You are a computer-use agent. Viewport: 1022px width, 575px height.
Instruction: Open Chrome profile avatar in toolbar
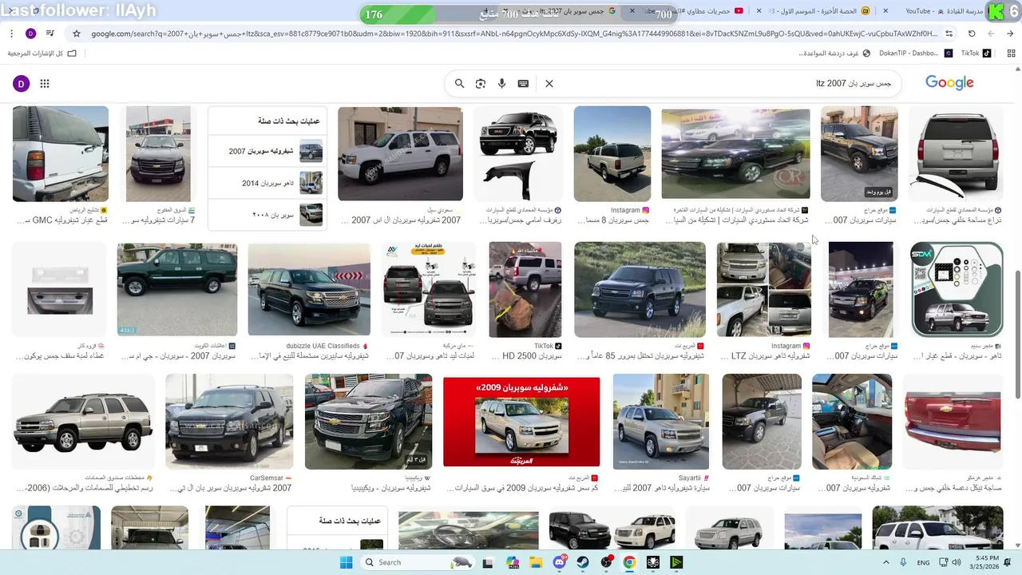pos(31,34)
